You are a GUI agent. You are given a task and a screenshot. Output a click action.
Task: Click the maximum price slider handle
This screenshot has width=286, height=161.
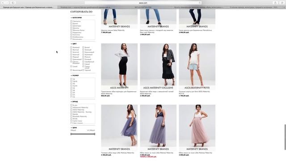coord(94,134)
